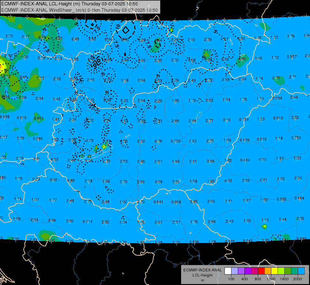Click the wind shear value 6.65
Viewport: 310px width, 285px height.
(x=208, y=60)
